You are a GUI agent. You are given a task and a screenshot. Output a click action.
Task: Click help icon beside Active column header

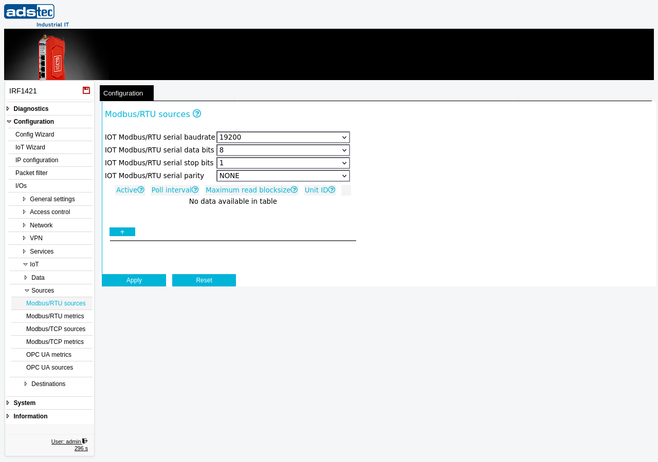coord(141,190)
